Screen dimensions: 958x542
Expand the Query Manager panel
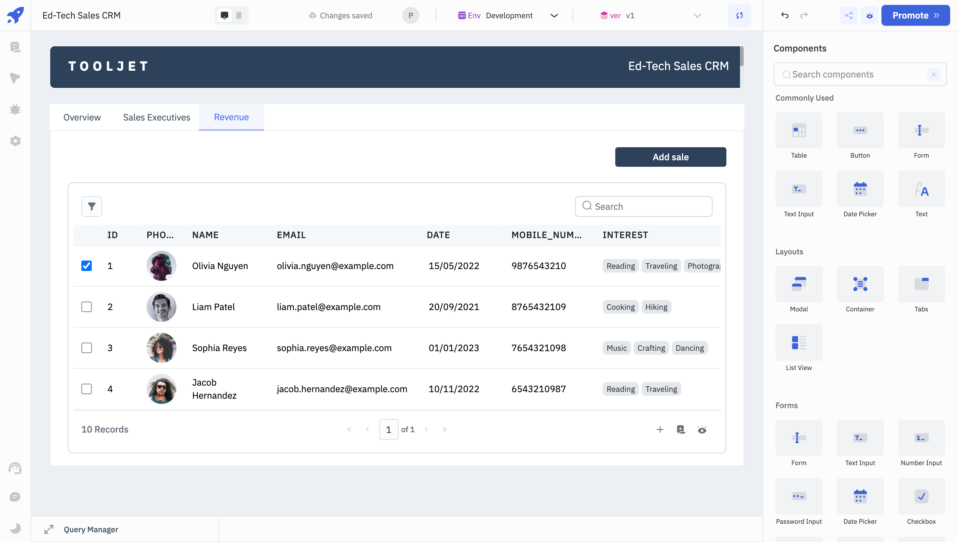49,529
